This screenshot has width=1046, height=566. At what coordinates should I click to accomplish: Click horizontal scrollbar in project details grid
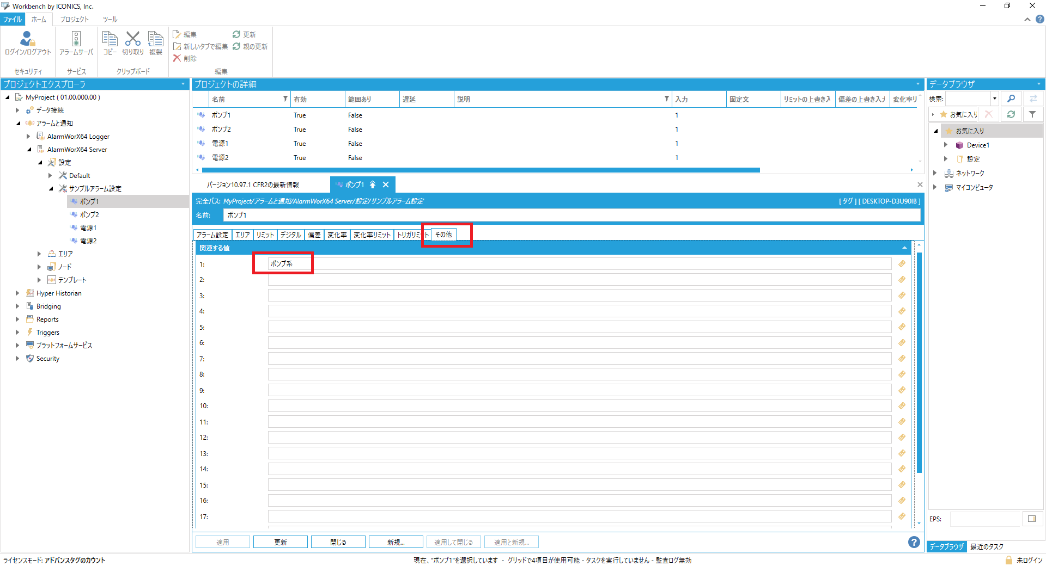tap(481, 170)
